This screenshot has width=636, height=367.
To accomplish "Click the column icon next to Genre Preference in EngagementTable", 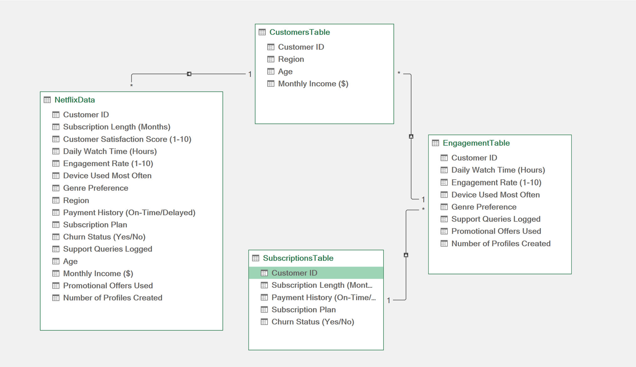I will [x=444, y=207].
